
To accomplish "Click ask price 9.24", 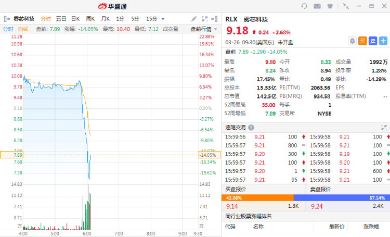I will coord(317,206).
